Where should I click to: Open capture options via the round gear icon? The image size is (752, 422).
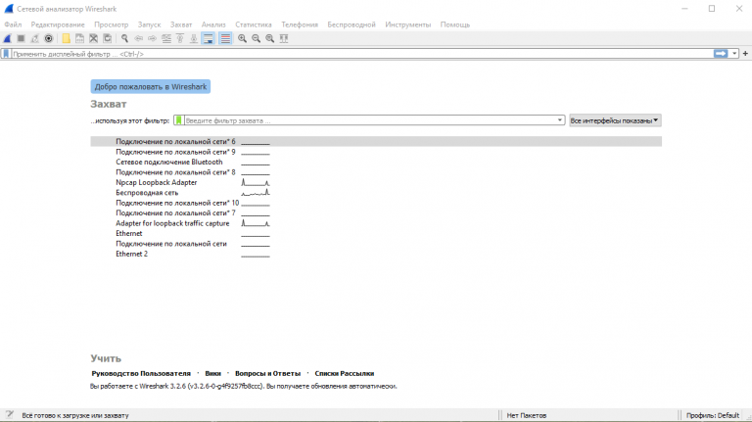48,38
